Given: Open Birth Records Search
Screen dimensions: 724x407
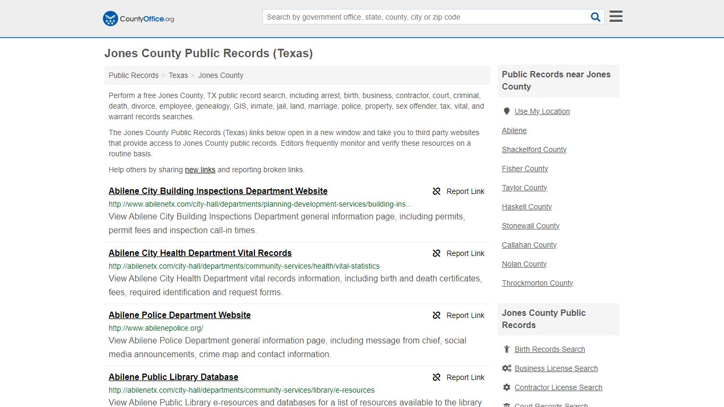Looking at the screenshot, I should [x=550, y=349].
